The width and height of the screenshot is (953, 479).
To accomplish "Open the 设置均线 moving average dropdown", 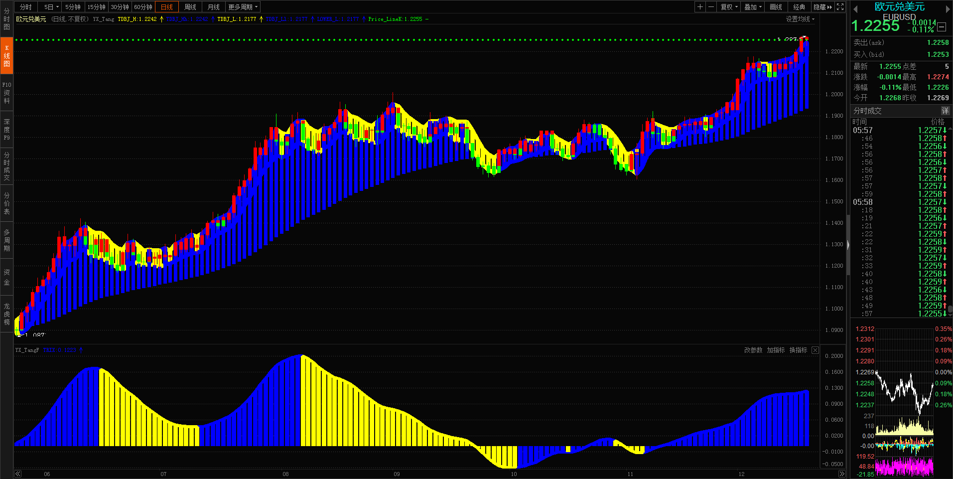I will pyautogui.click(x=800, y=19).
